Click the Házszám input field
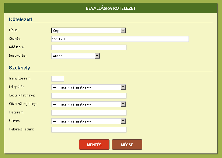Image resolution: width=222 pixels, height=158 pixels. click(x=89, y=113)
